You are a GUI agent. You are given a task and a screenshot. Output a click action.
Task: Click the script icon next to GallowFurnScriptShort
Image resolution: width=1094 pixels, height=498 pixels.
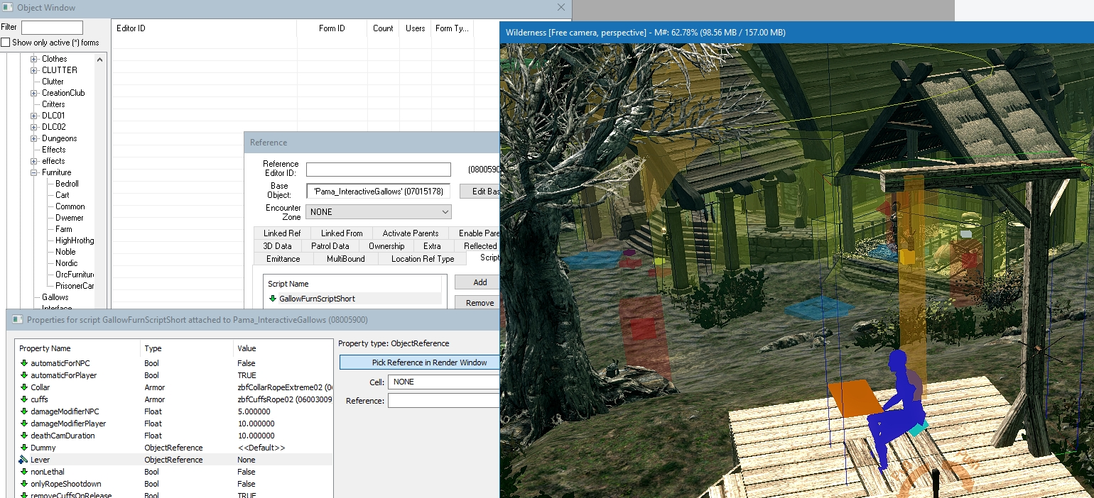(x=272, y=299)
